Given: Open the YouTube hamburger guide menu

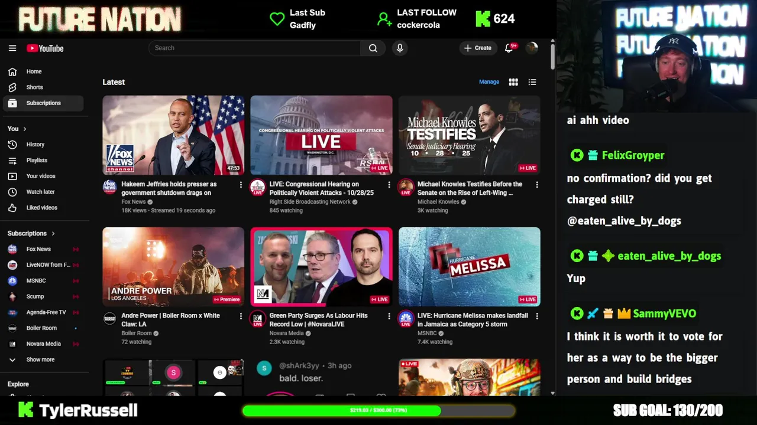Looking at the screenshot, I should click(x=12, y=48).
